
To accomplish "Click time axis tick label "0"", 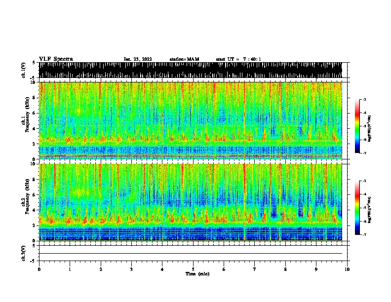I will point(39,269).
